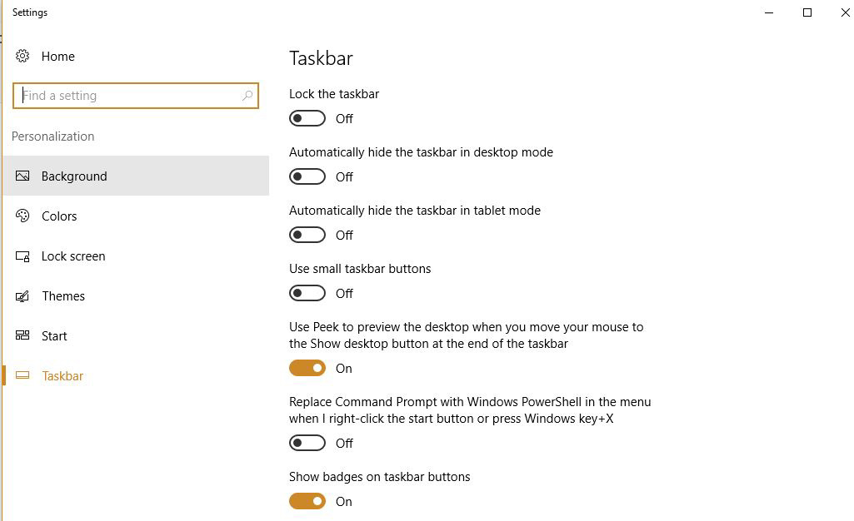Image resolution: width=854 pixels, height=521 pixels.
Task: Turn on Use small taskbar buttons
Action: point(307,293)
